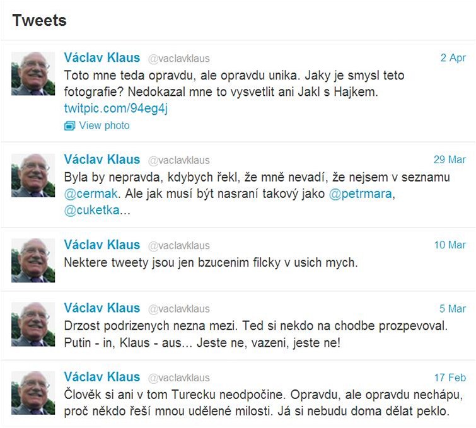Click the avatar on the 2 Apr tweet
Viewport: 476px width, 428px height.
[x=33, y=74]
